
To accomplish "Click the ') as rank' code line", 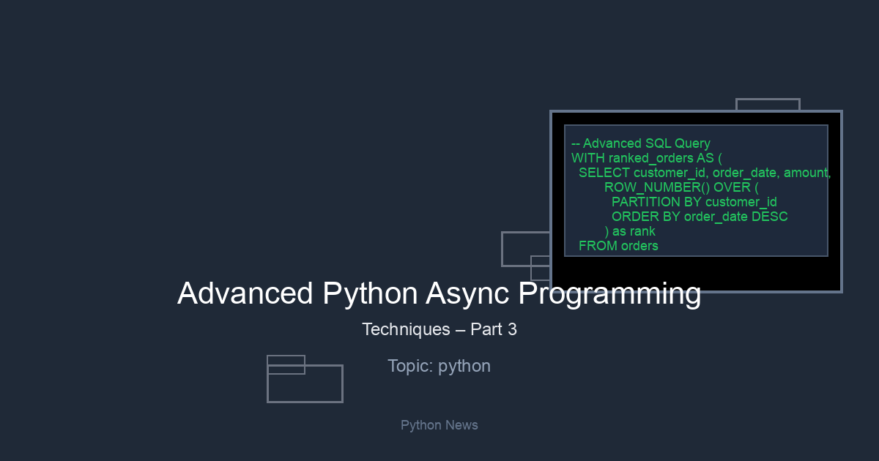I will click(629, 231).
